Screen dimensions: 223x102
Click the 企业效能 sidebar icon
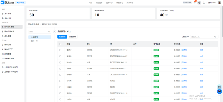3,18
